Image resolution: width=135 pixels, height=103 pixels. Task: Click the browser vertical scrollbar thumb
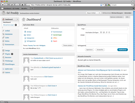click(x=134, y=36)
